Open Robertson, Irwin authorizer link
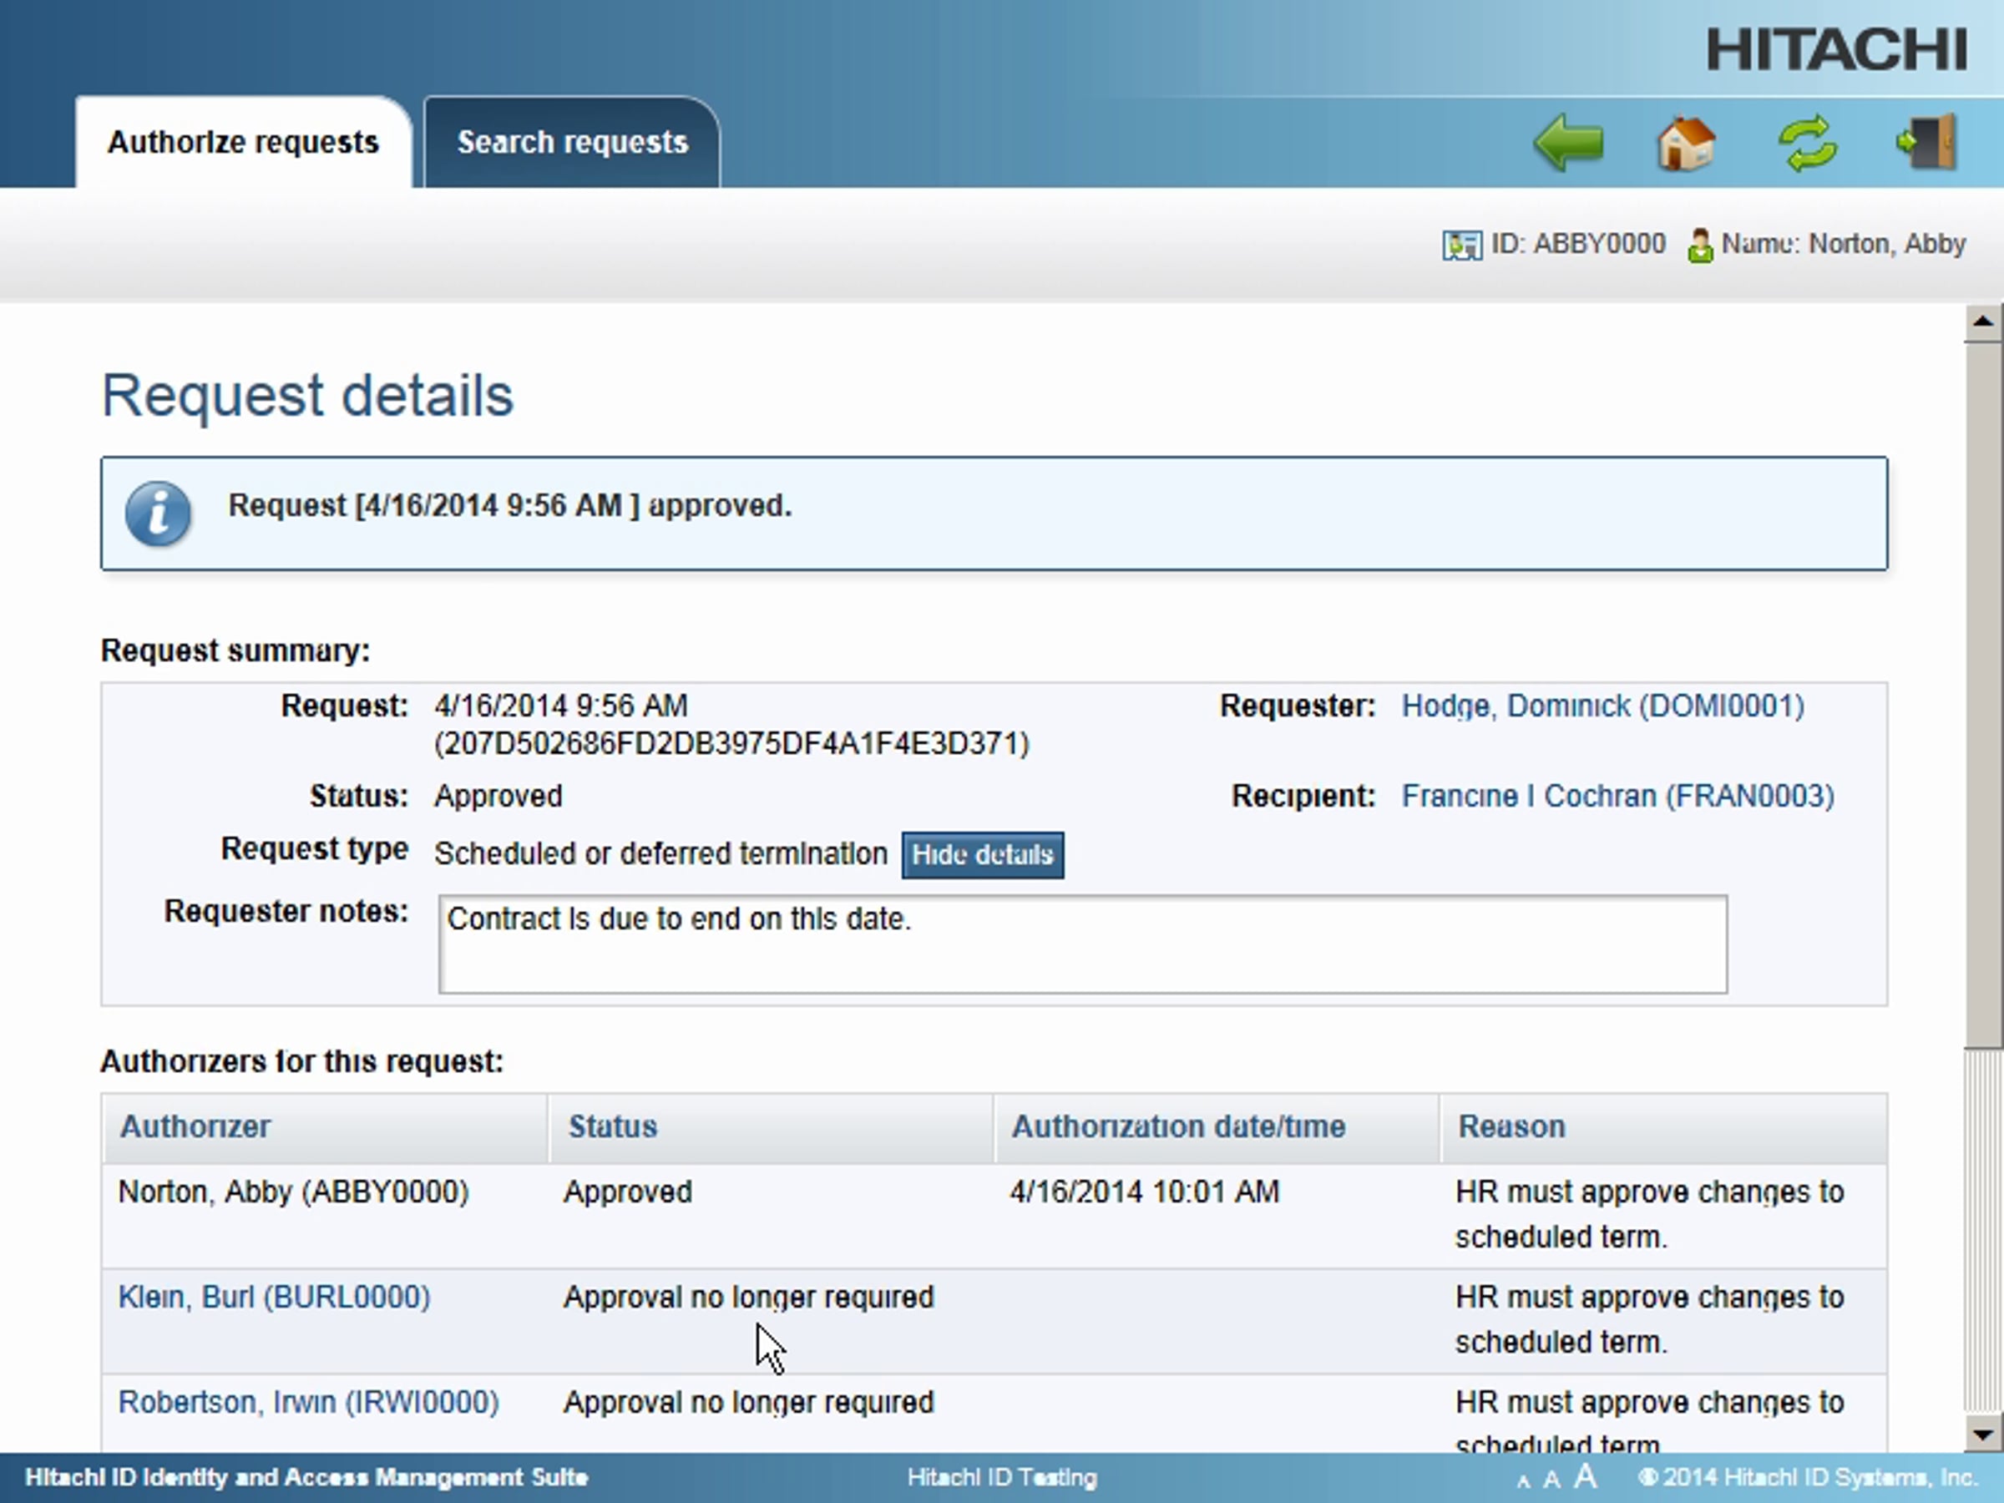Screen dimensions: 2004x1503 [x=308, y=1401]
